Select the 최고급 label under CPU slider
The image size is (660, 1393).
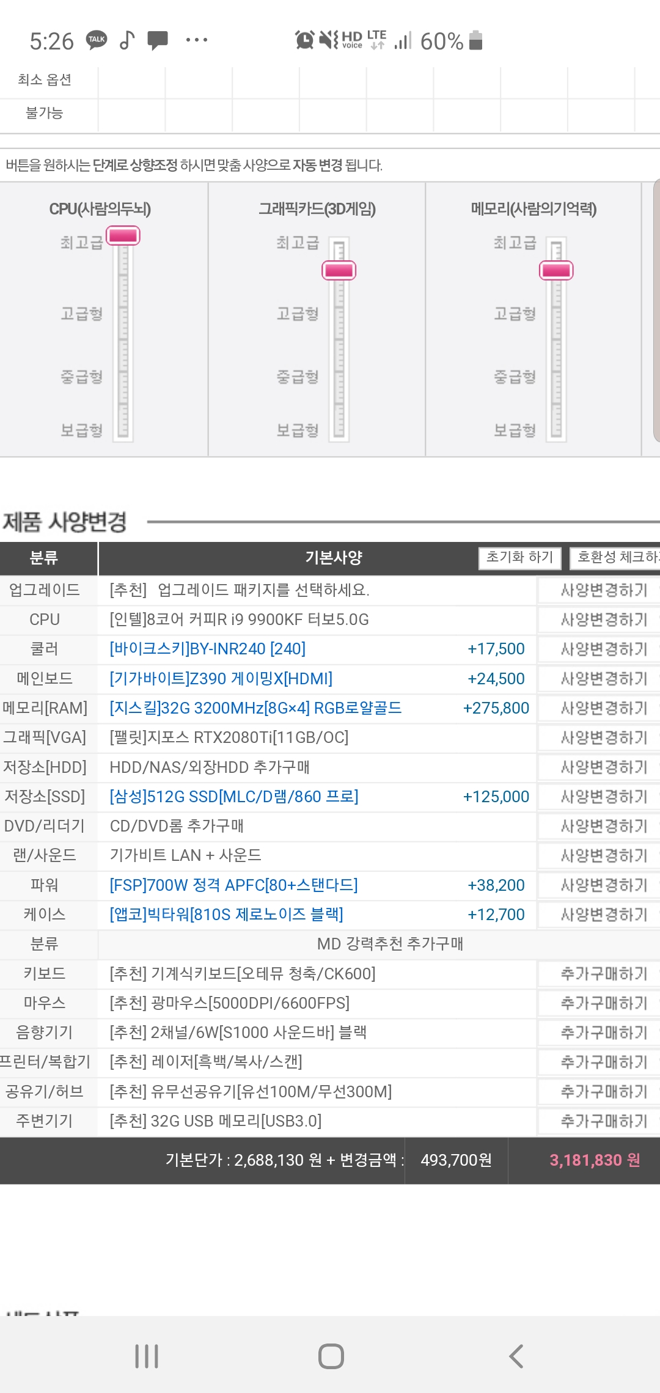(81, 243)
